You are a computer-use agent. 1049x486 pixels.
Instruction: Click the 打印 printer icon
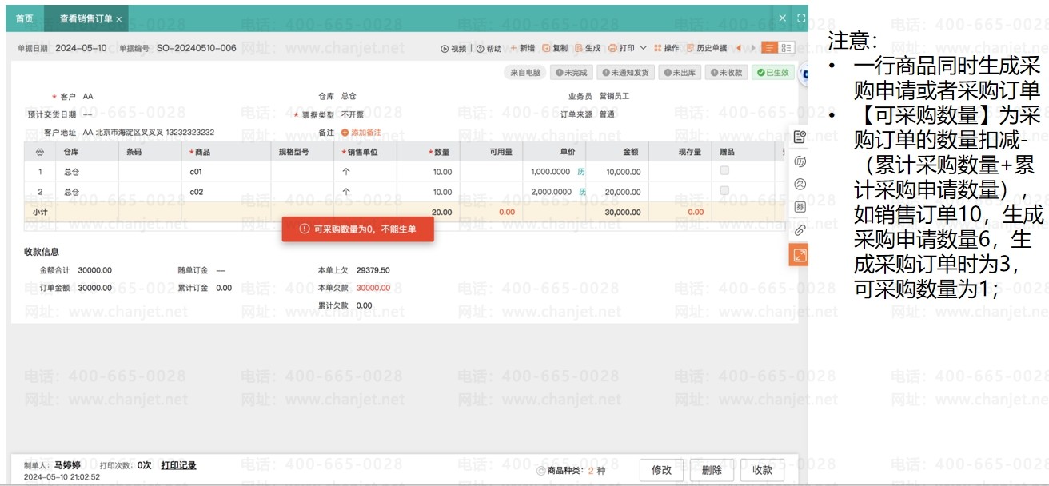coord(612,49)
